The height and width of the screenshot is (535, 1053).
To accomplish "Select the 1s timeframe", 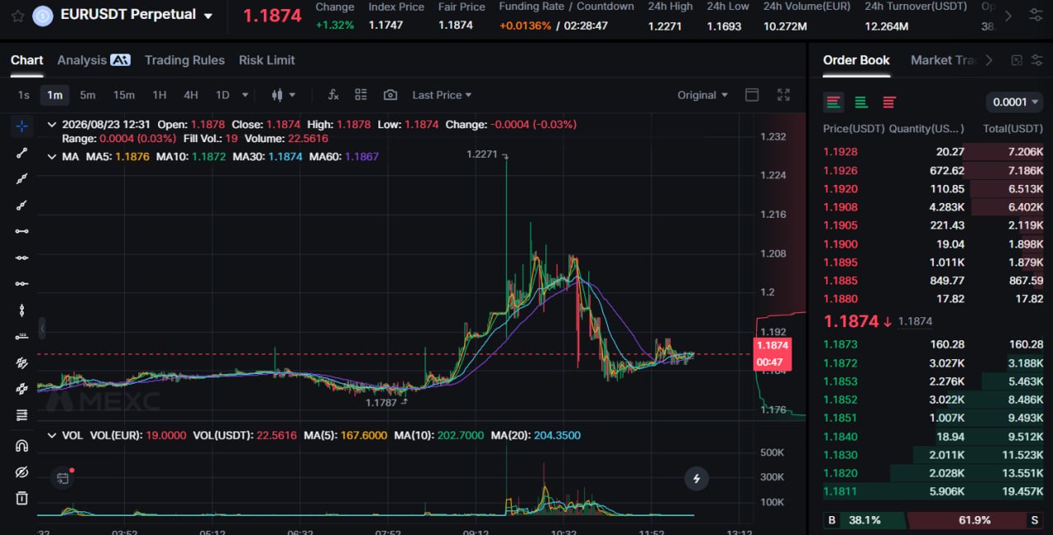I will tap(24, 95).
